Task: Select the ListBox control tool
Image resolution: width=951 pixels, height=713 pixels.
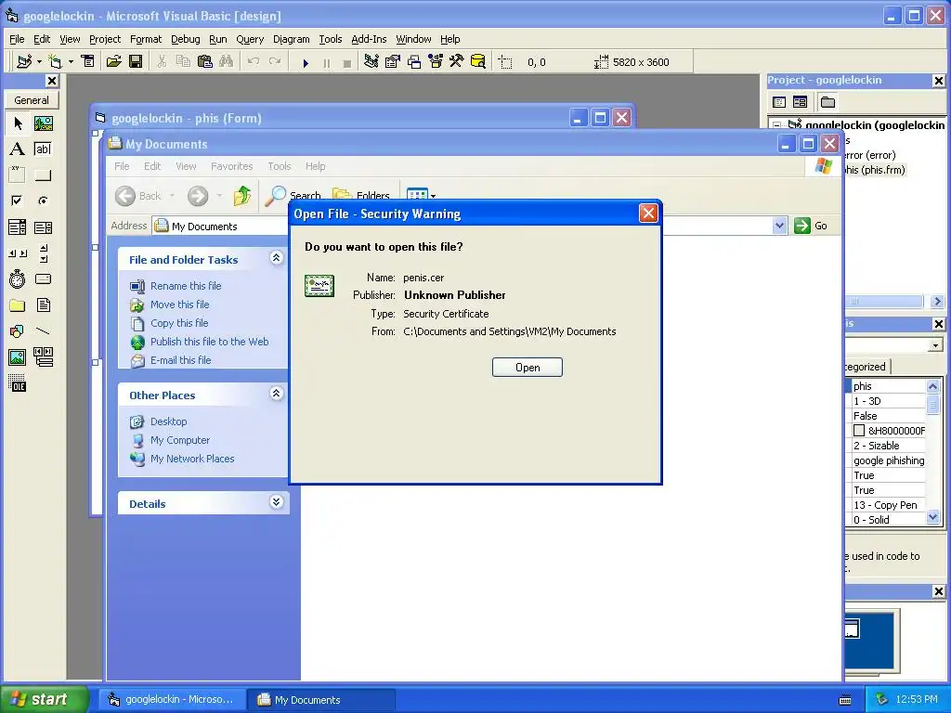Action: pyautogui.click(x=43, y=227)
